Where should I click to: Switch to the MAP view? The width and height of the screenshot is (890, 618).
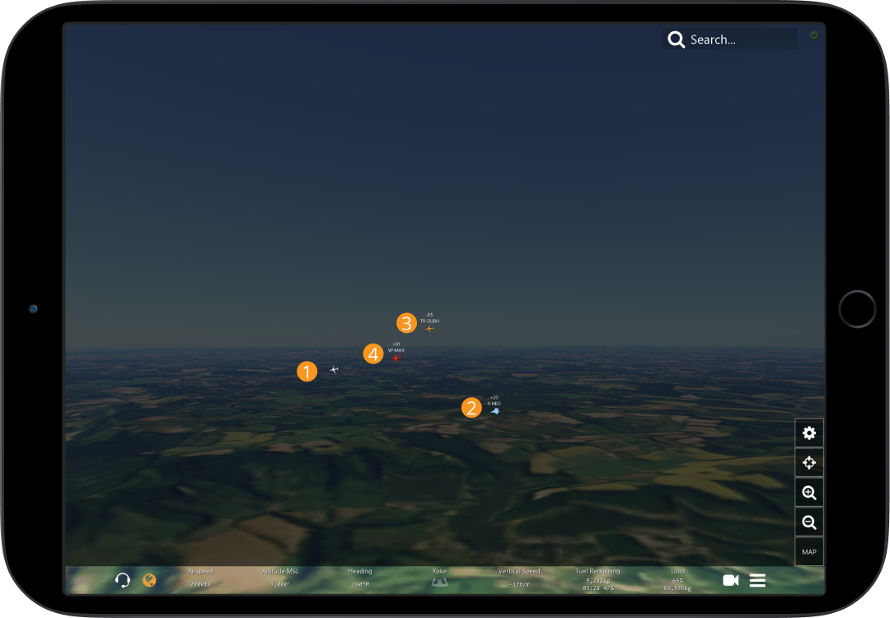[808, 551]
